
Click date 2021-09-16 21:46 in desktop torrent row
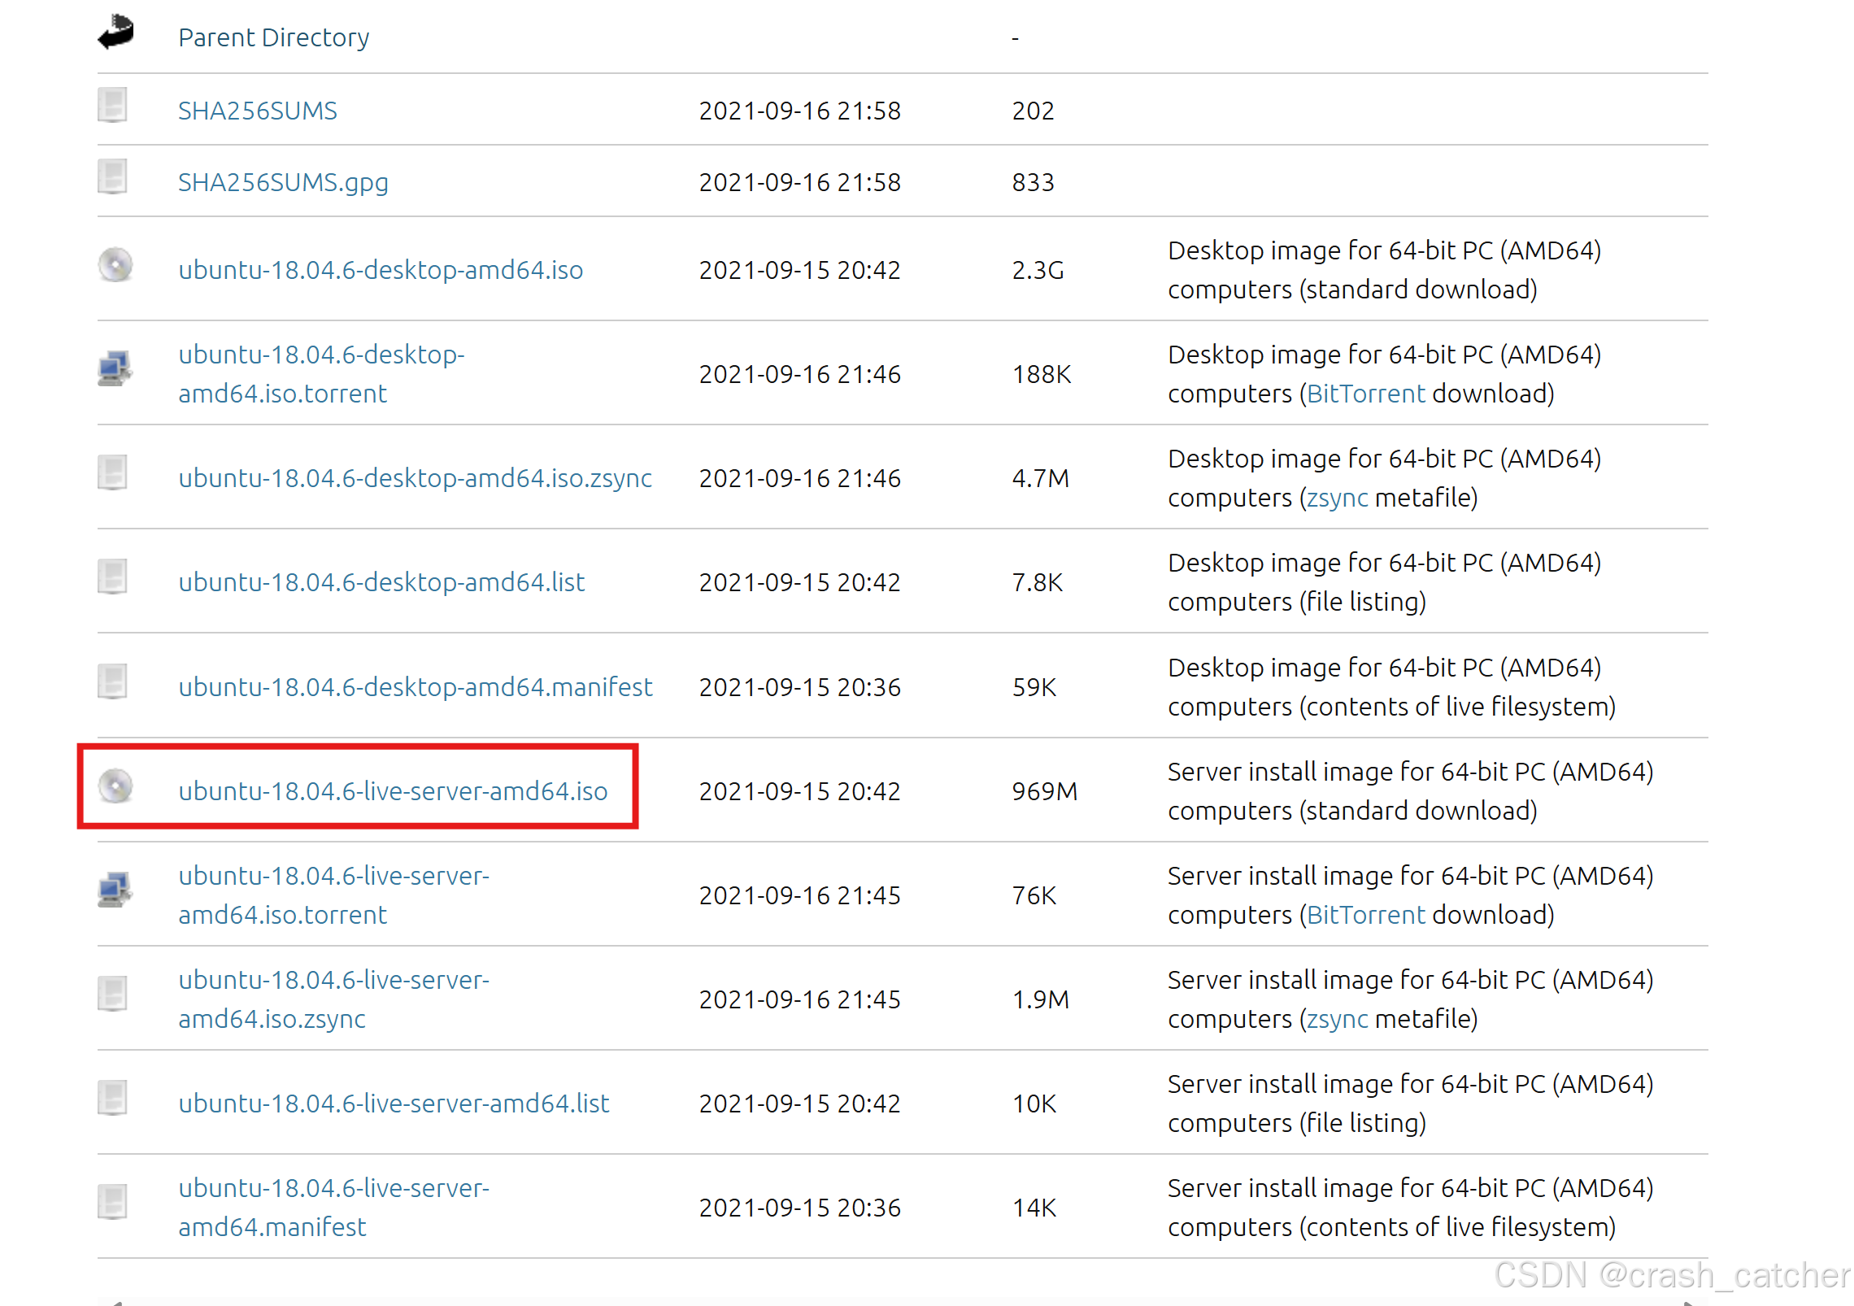click(800, 374)
